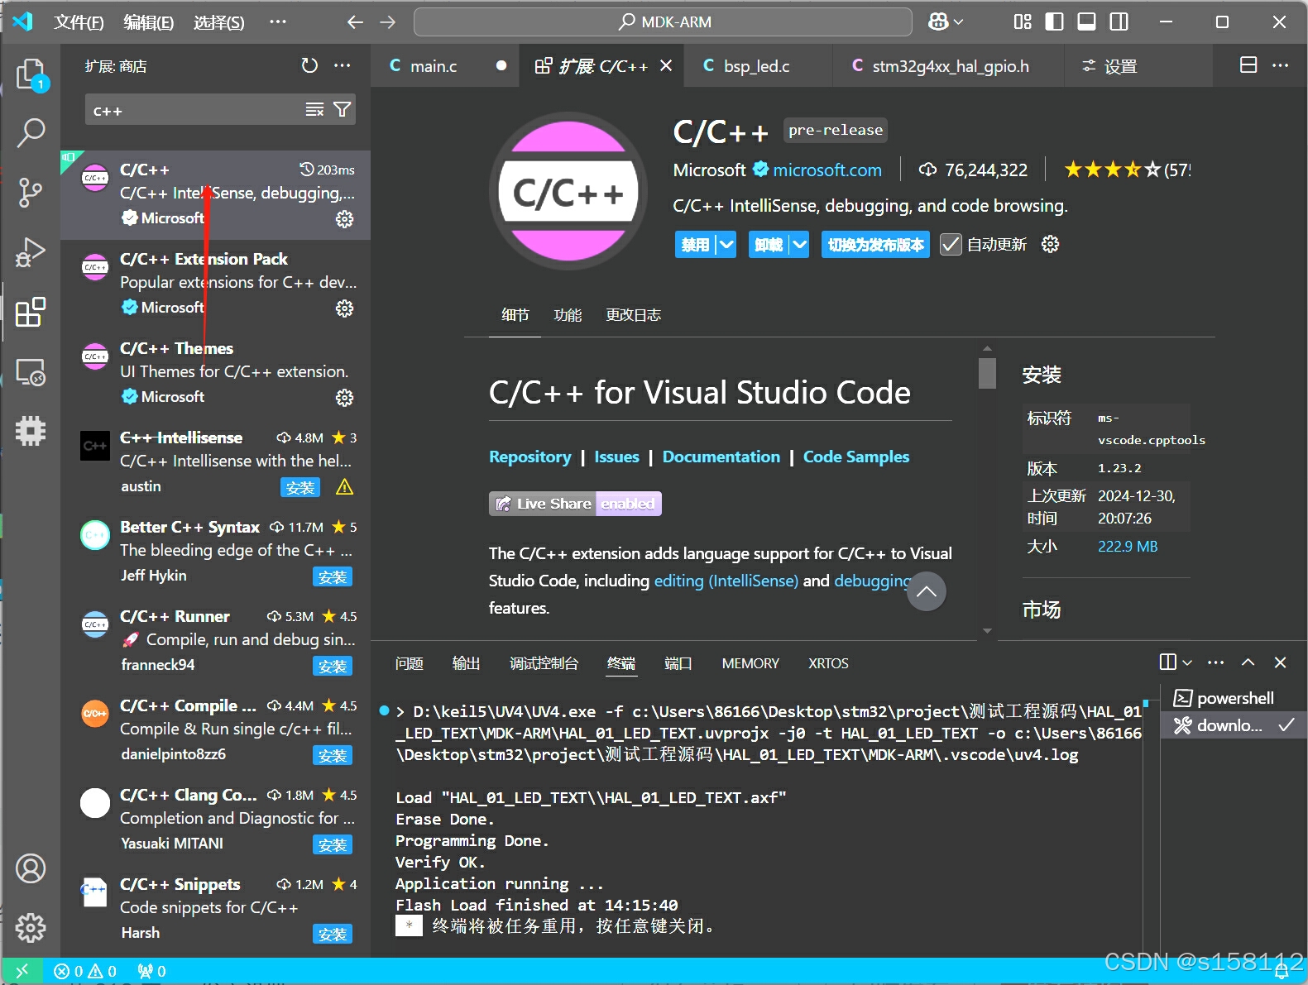Screen dimensions: 1308x985
Task: Click warning icon on C++ Intellisense row
Action: [x=344, y=487]
